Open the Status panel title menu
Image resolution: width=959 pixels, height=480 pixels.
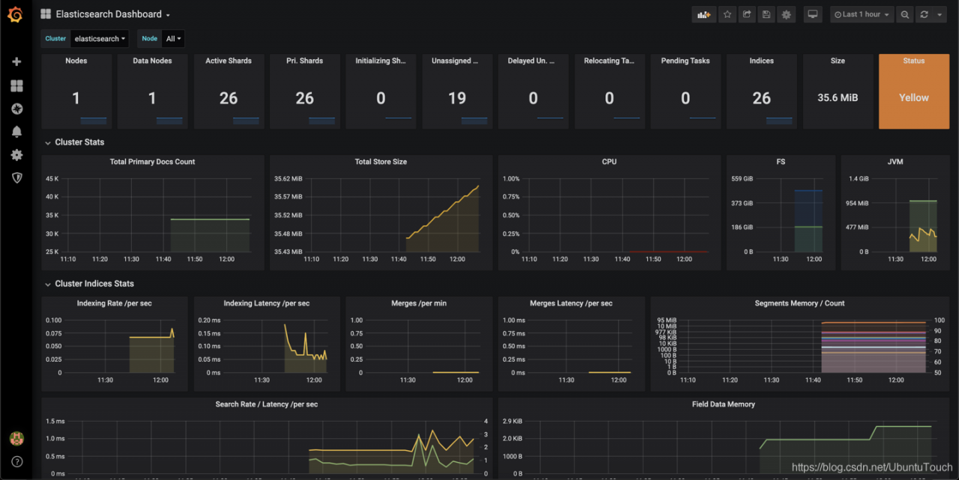[914, 61]
